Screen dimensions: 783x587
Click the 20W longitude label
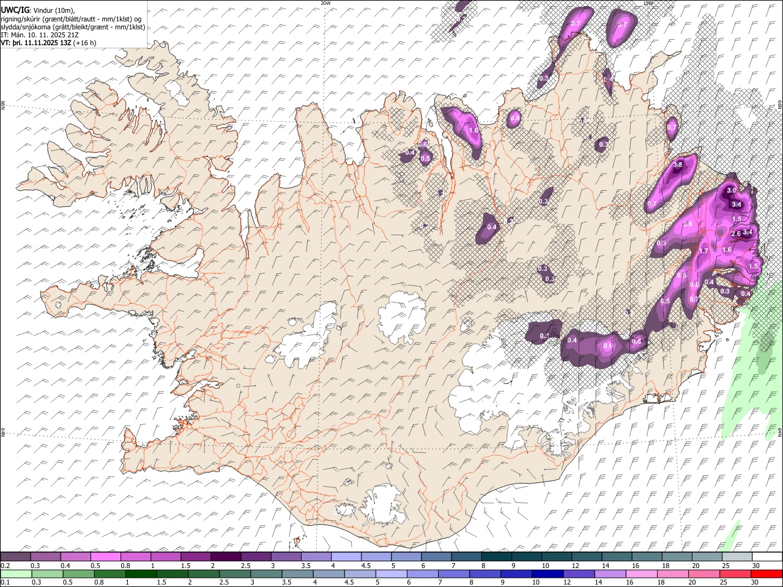point(325,3)
